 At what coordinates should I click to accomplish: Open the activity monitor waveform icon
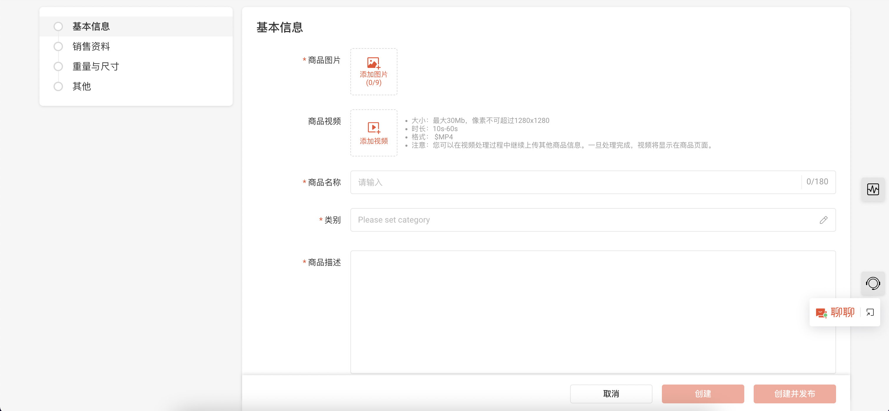pyautogui.click(x=873, y=189)
